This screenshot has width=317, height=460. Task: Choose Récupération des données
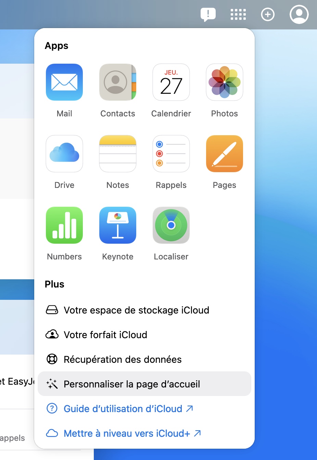coord(144,359)
